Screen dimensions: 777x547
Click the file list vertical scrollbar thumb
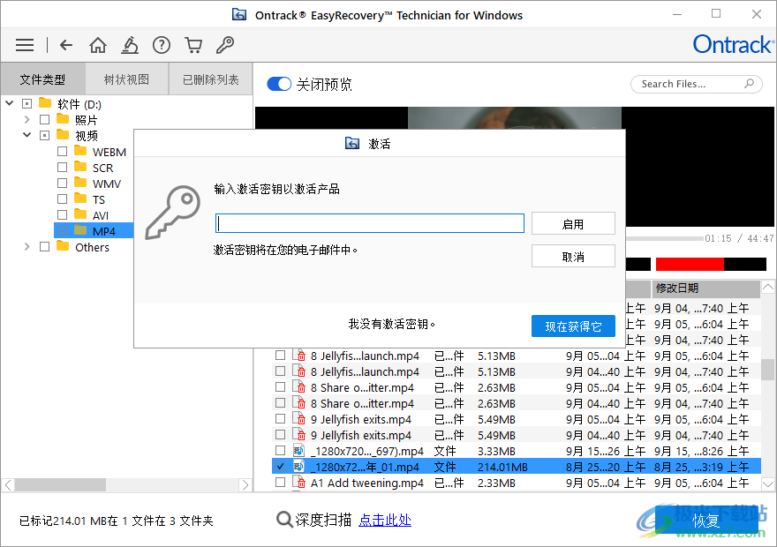(x=767, y=370)
